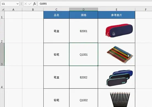Screen dimensions: 152x107
Task: Click the fill handle of cell Q1001
Action: coord(98,66)
